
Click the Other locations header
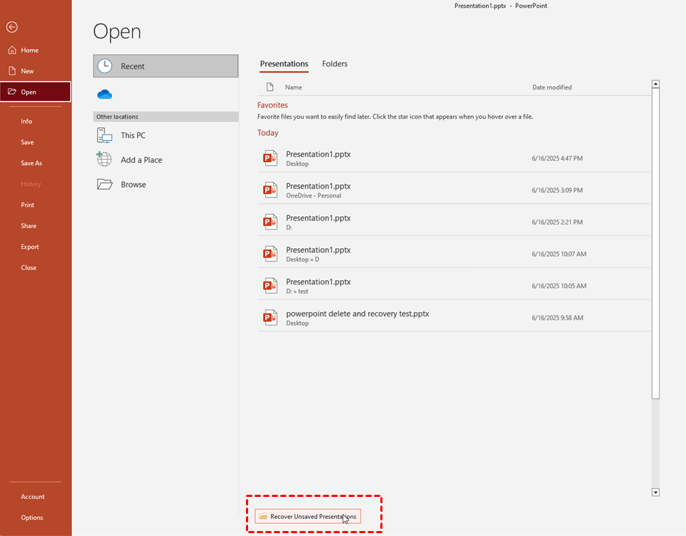(166, 117)
